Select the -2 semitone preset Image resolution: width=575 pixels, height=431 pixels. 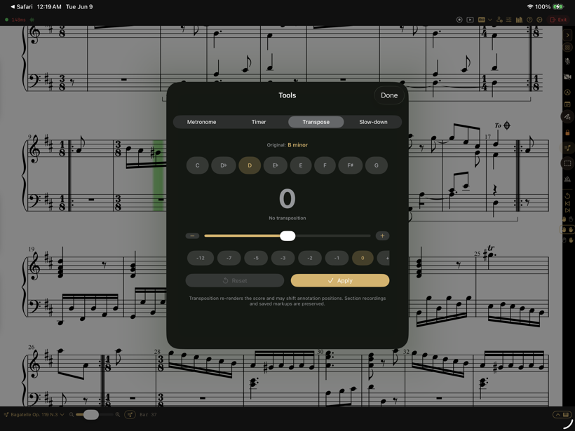tap(310, 258)
